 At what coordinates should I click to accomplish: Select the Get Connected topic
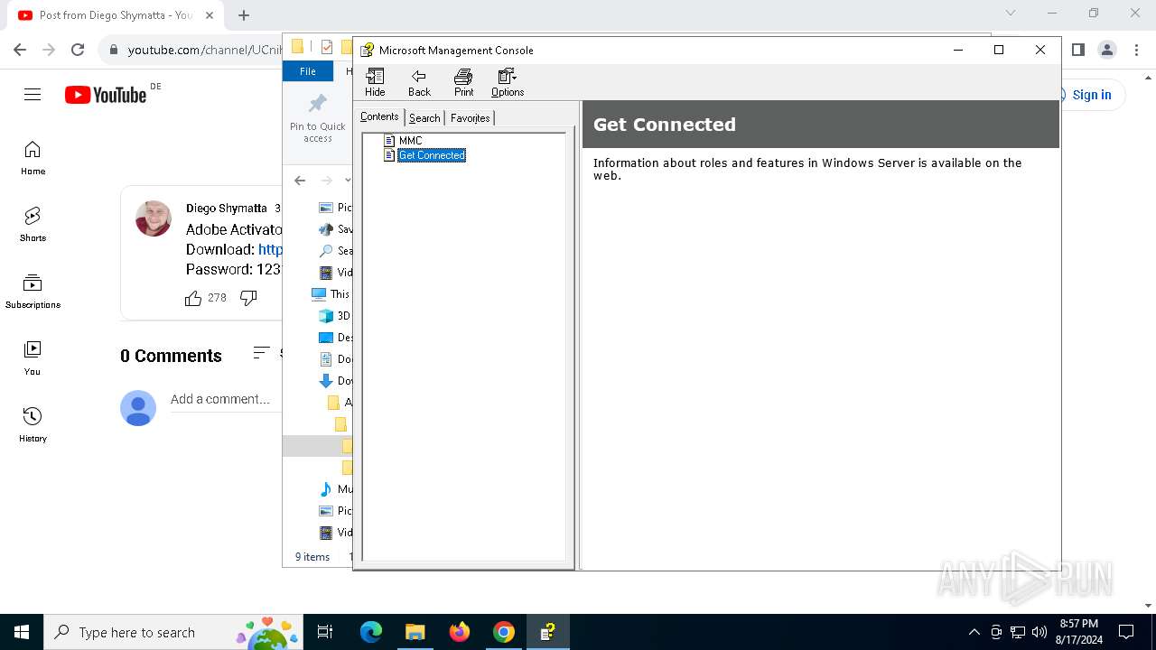(x=432, y=155)
